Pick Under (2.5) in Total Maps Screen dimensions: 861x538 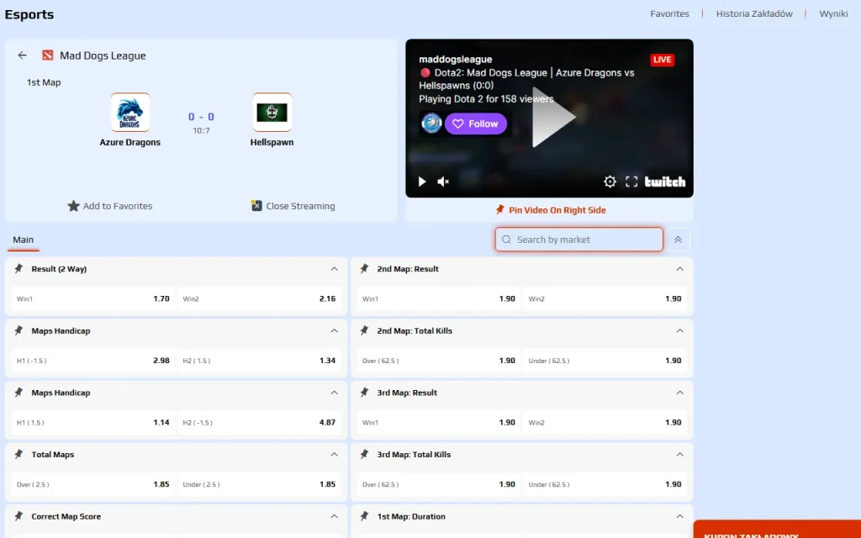[x=259, y=484]
